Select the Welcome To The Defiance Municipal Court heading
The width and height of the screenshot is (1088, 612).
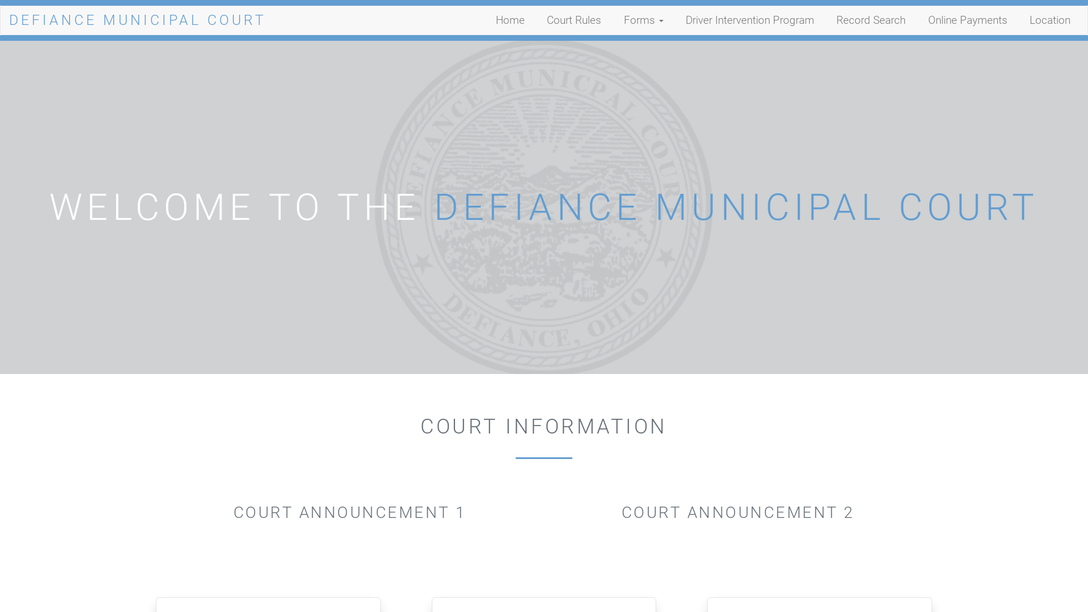click(x=543, y=207)
